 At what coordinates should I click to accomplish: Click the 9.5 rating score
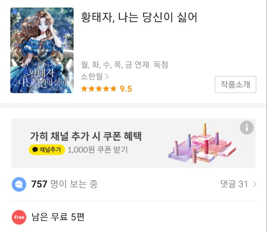pos(126,88)
